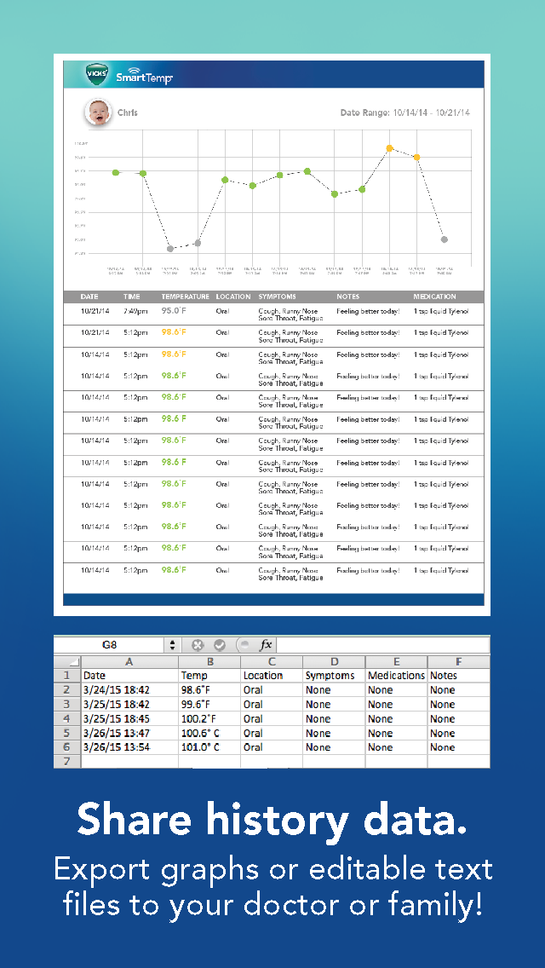Select the lowest gray point on the graph
The image size is (545, 968).
170,249
